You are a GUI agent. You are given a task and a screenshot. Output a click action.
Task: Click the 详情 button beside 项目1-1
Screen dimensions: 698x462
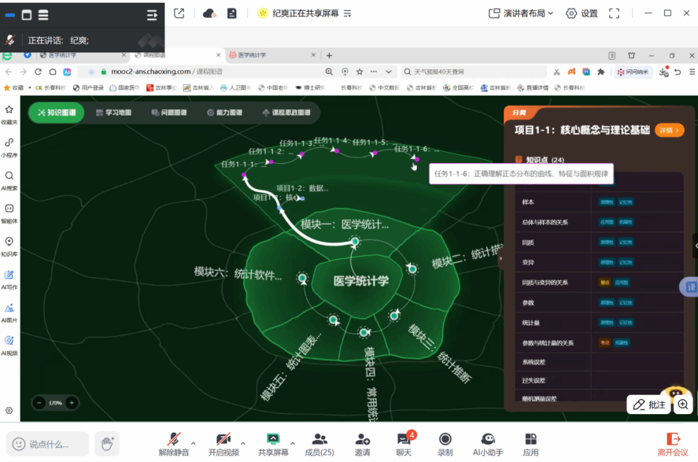(x=669, y=131)
